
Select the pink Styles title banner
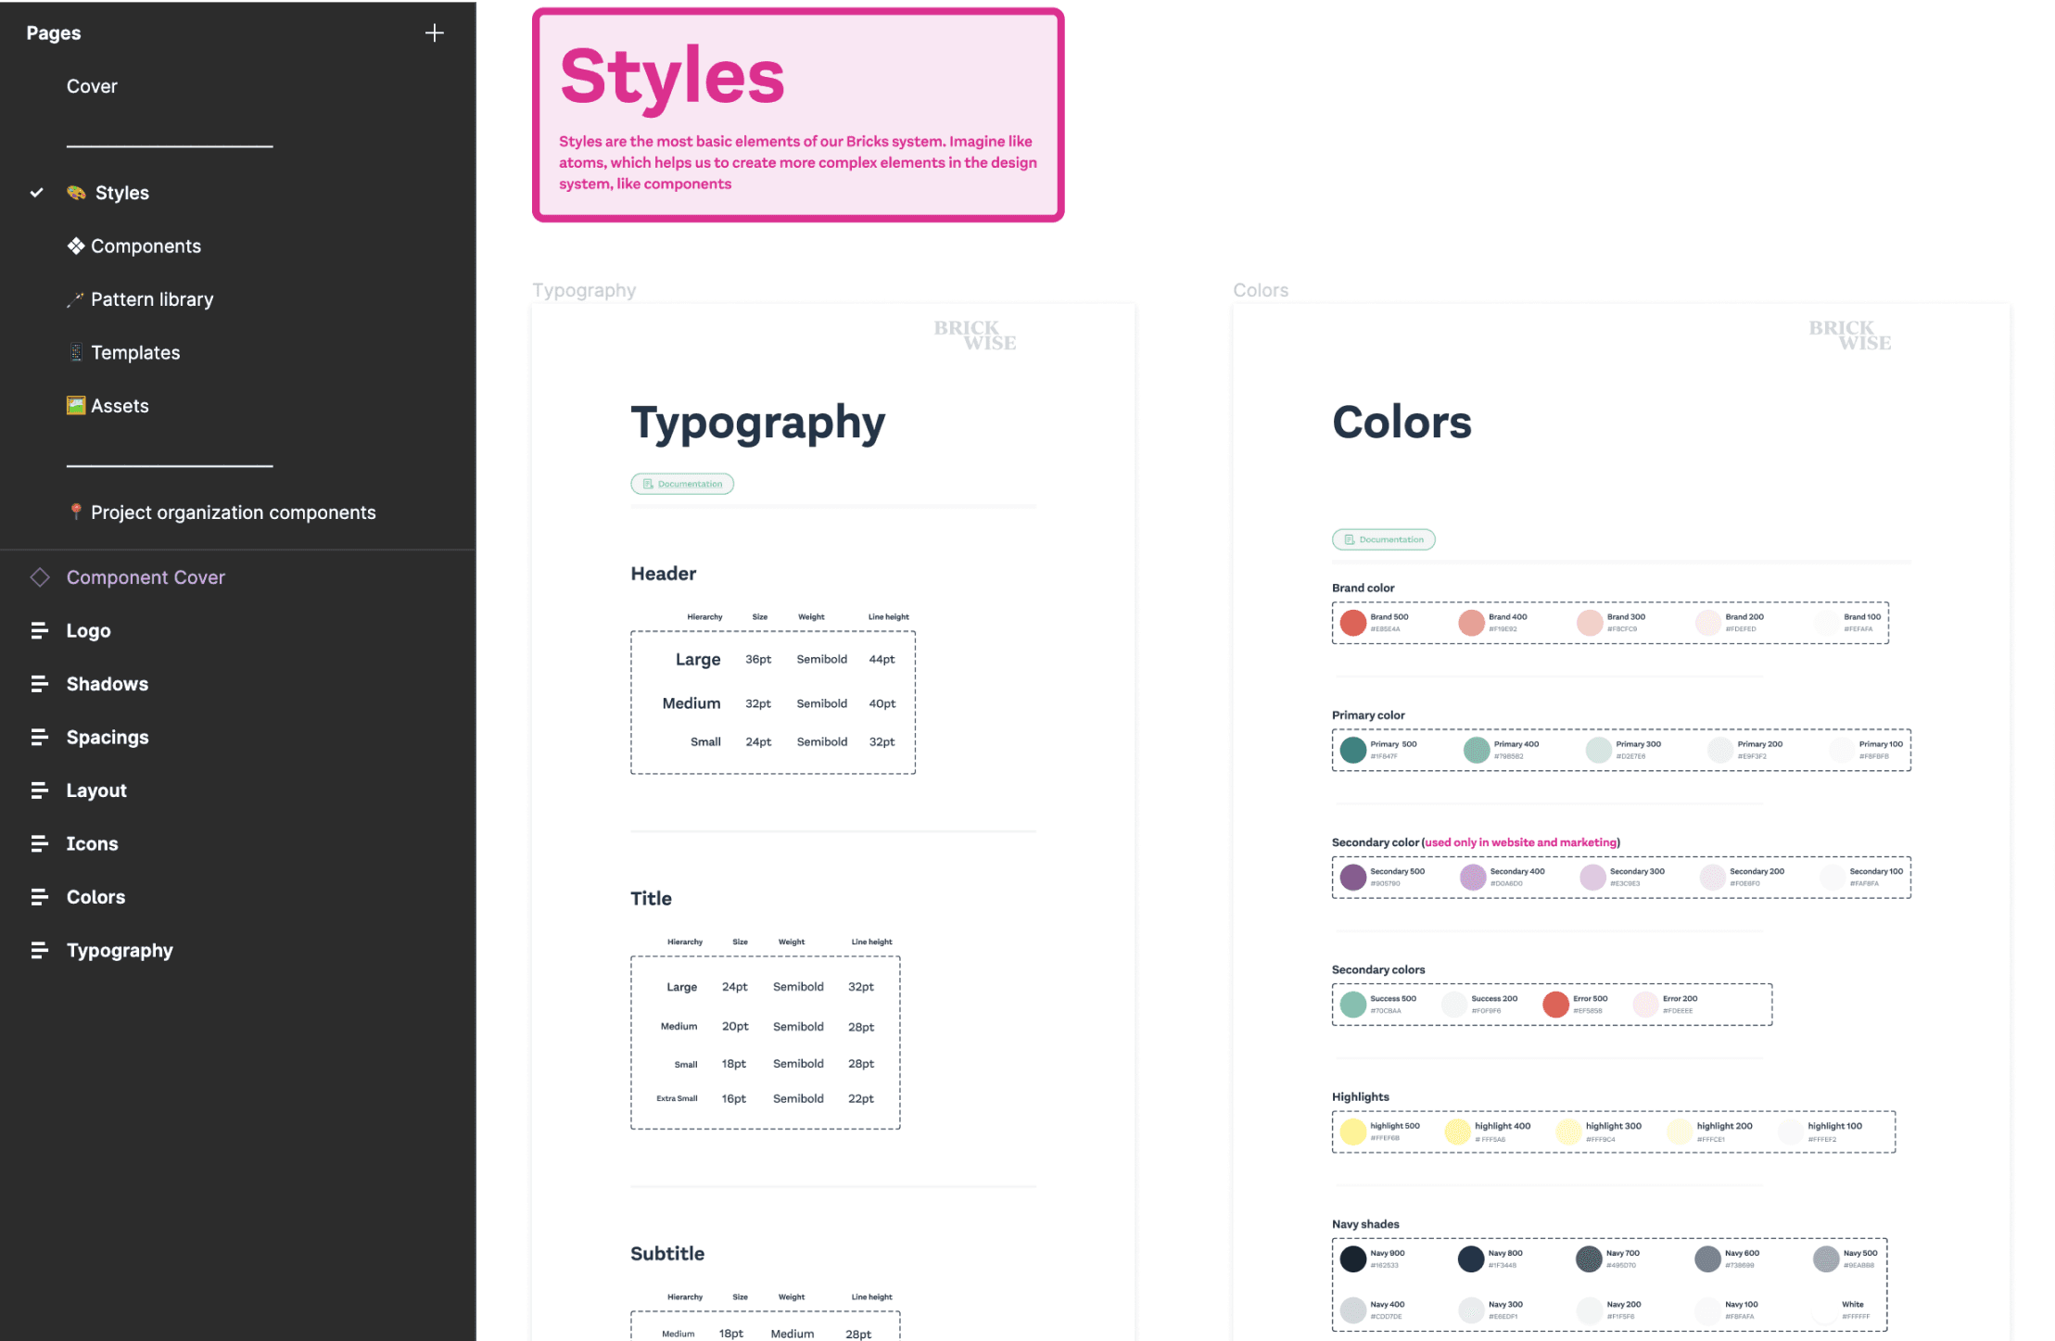[x=797, y=115]
